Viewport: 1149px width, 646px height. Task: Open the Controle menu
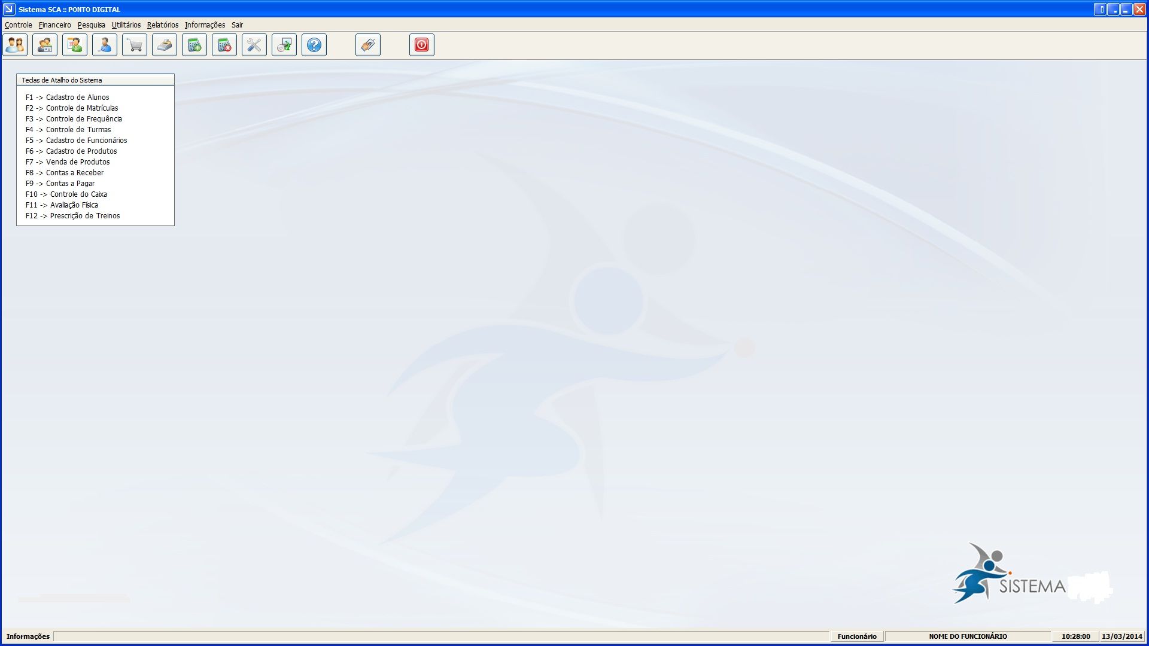(19, 25)
